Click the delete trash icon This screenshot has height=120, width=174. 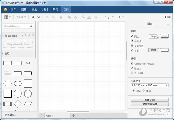(x=61, y=17)
